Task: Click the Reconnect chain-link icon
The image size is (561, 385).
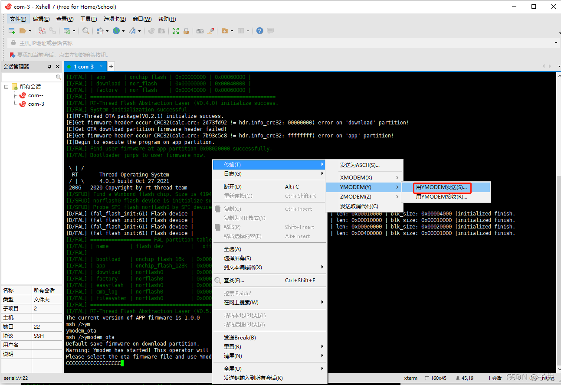Action: pos(52,31)
